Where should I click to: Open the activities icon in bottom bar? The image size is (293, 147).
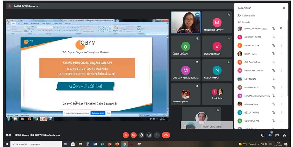[x=284, y=135]
